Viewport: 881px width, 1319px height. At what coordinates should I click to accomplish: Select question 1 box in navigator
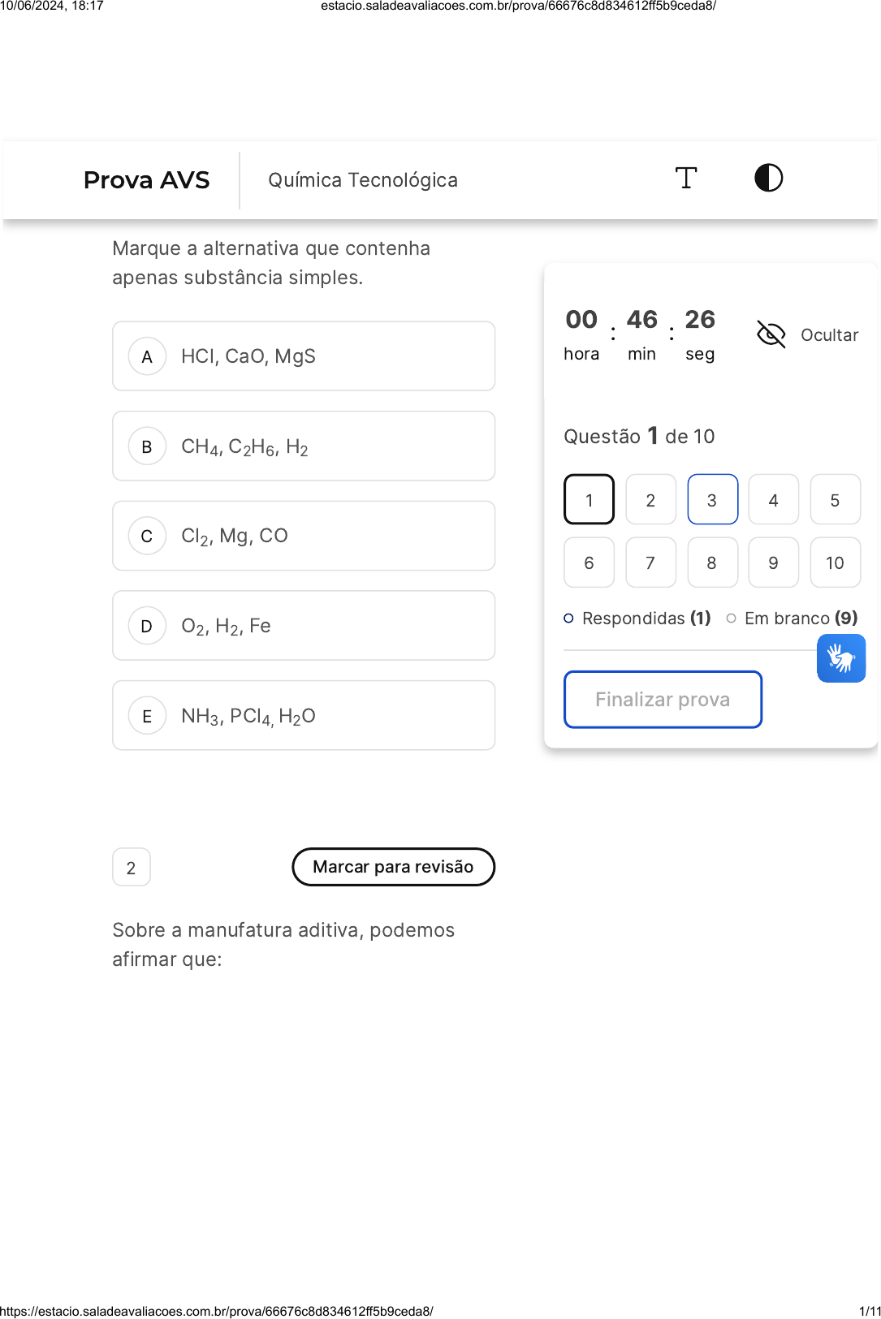[589, 500]
